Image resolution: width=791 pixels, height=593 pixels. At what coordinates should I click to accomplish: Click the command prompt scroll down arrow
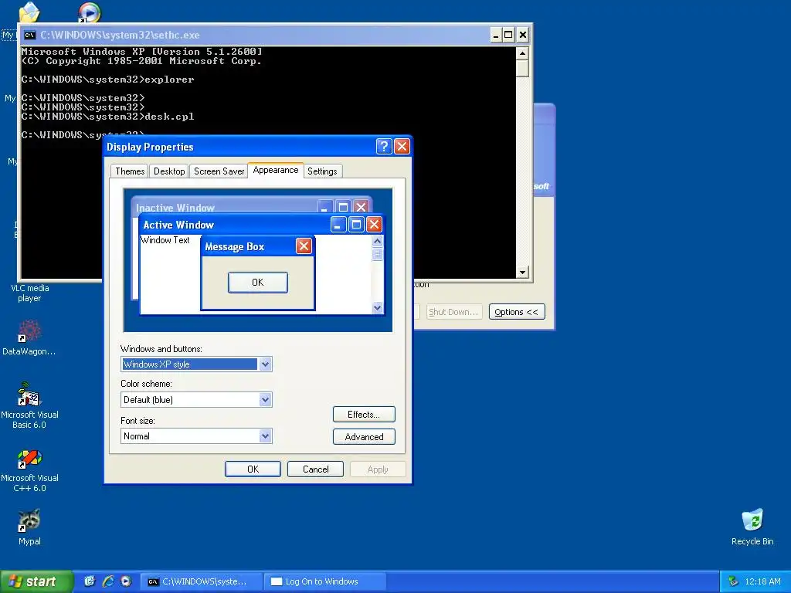[522, 273]
